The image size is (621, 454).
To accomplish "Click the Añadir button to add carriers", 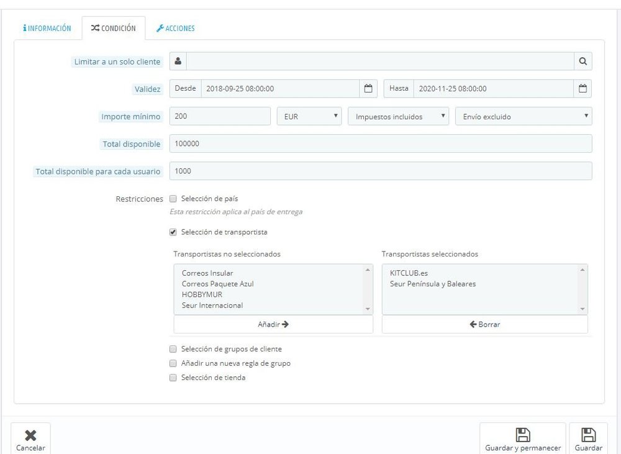I will click(x=274, y=324).
